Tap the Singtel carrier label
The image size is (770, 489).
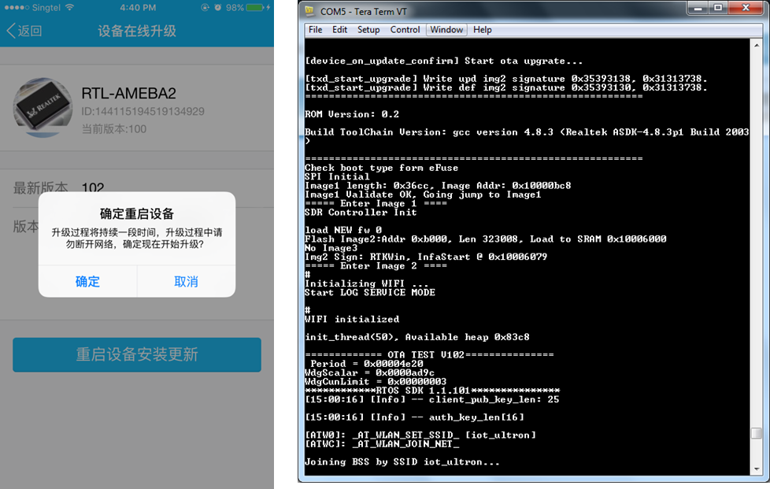point(46,7)
